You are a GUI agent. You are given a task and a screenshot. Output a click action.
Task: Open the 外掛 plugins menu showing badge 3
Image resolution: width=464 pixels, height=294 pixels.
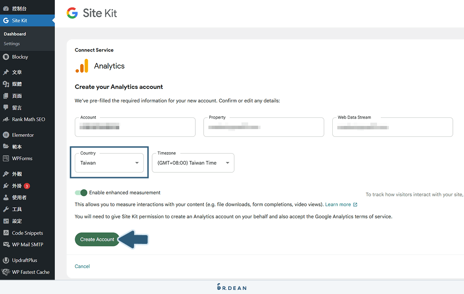pos(16,185)
